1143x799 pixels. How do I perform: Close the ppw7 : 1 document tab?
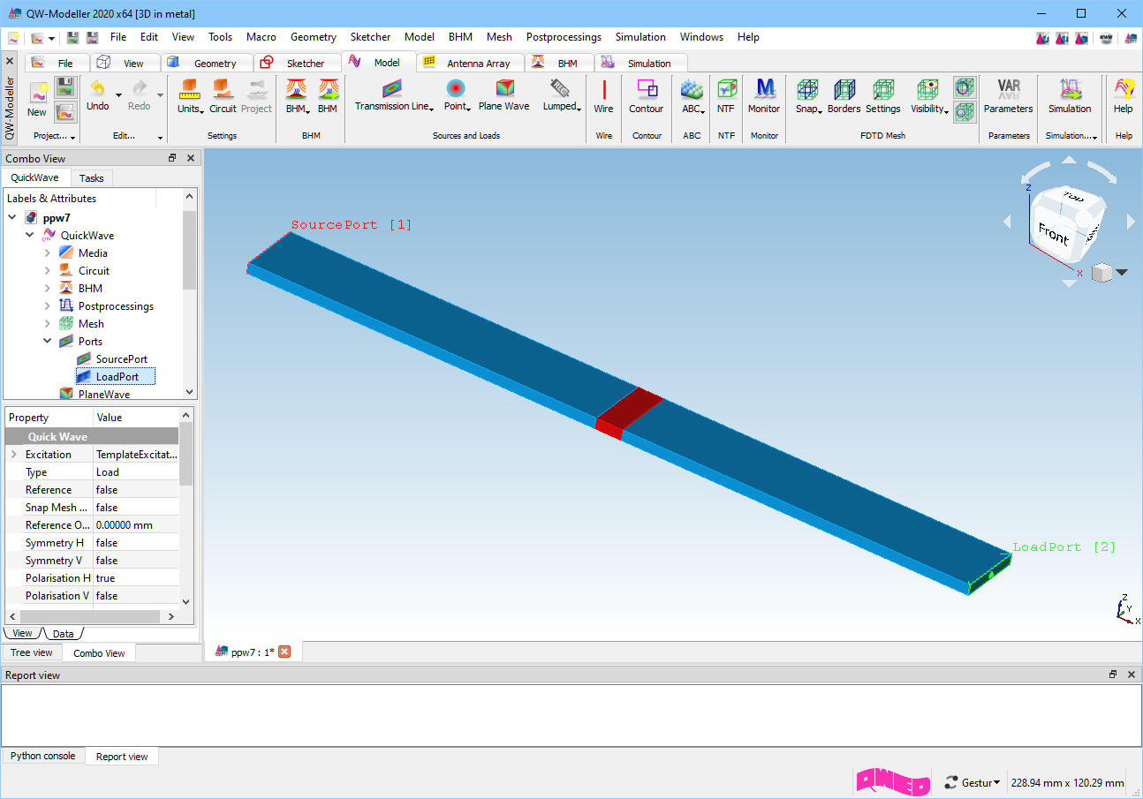(284, 652)
